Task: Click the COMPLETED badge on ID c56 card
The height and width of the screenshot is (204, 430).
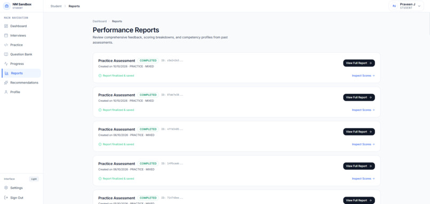Action: click(148, 61)
